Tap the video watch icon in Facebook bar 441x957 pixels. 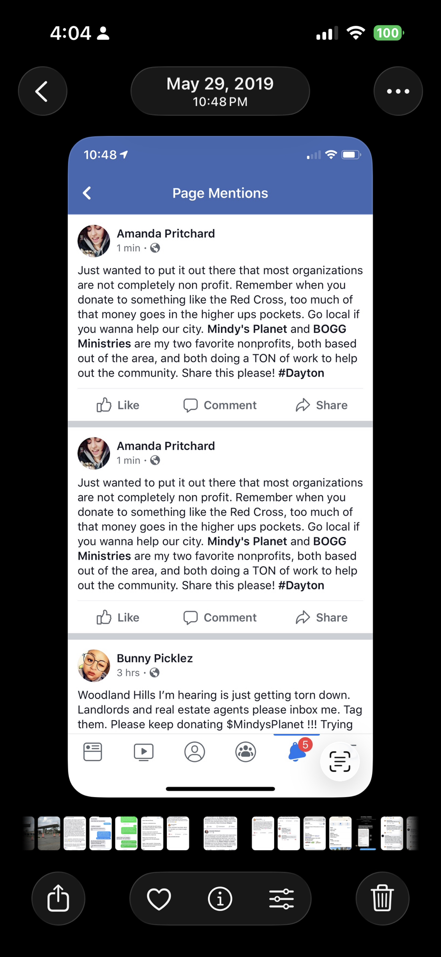point(143,752)
